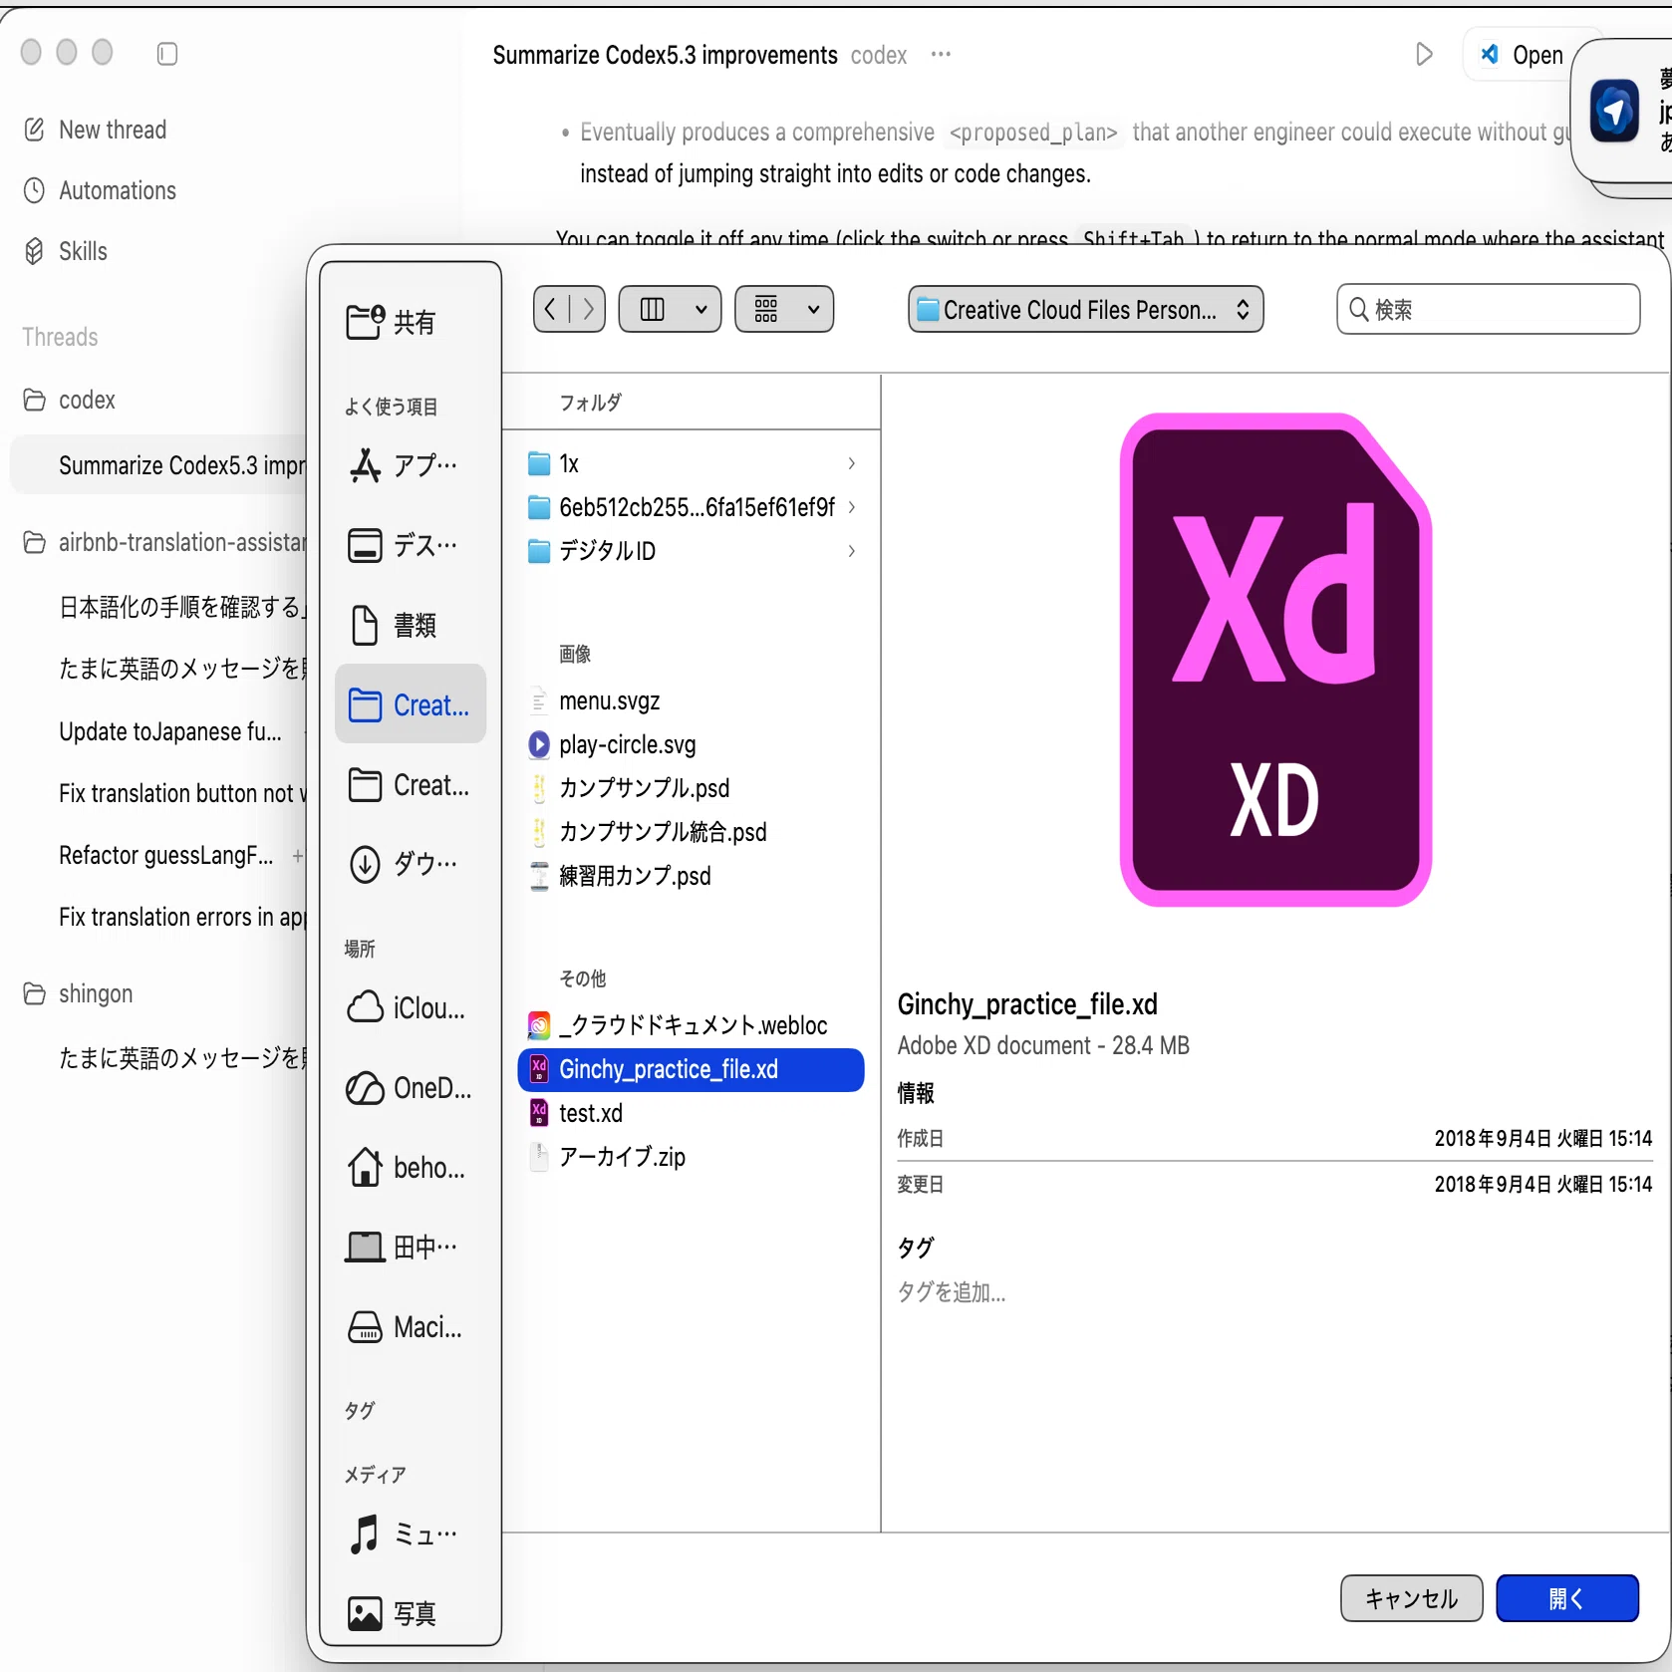The image size is (1672, 1672).
Task: Select Ginchy_practice_file.xd in the list
Action: [692, 1069]
